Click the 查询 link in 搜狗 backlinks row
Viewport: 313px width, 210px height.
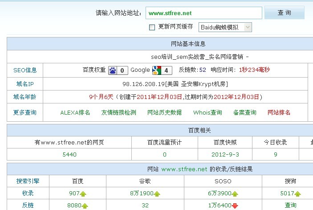coord(290,206)
